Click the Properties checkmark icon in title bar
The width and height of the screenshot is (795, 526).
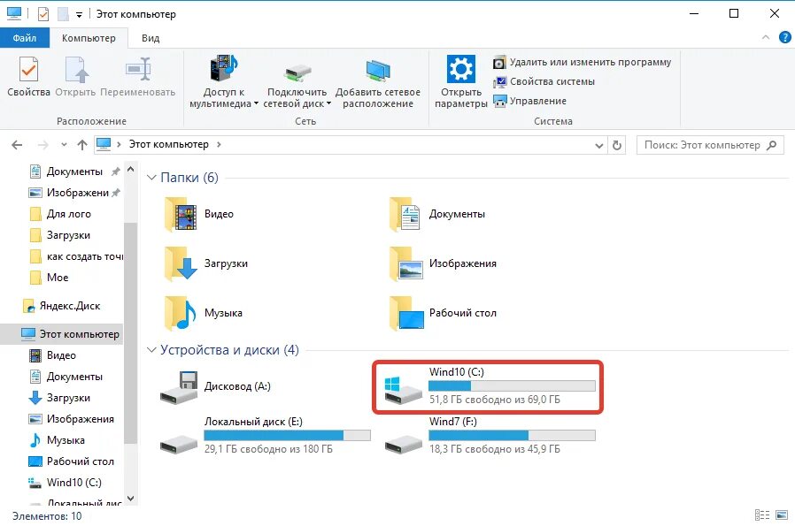tap(43, 14)
